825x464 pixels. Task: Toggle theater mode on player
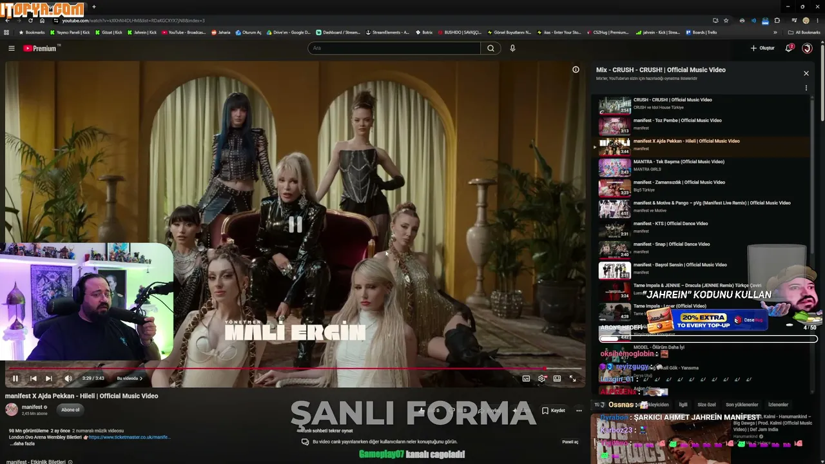[x=557, y=378]
